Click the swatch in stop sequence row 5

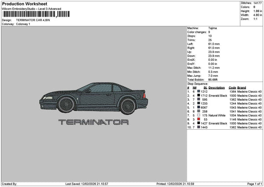coord(199,107)
